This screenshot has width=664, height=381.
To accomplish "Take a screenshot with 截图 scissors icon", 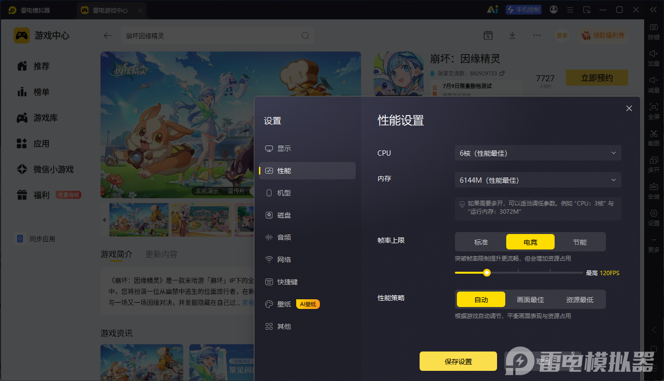I will coord(653,133).
